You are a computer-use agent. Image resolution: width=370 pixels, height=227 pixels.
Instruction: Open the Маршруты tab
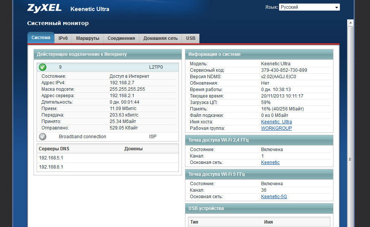[x=88, y=38]
